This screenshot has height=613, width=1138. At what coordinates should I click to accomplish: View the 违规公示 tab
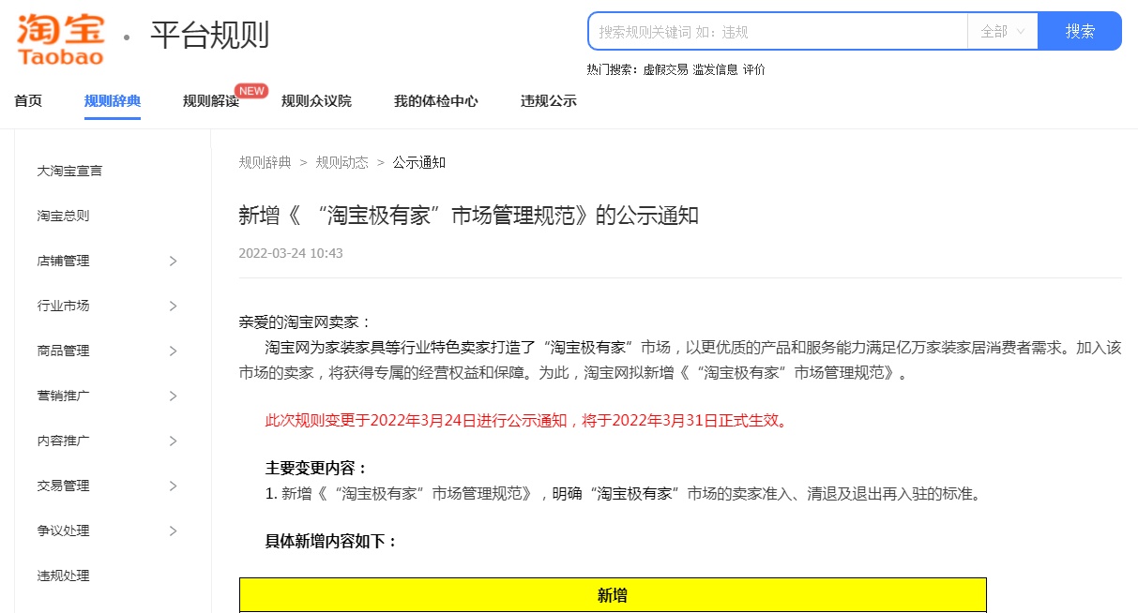tap(549, 101)
